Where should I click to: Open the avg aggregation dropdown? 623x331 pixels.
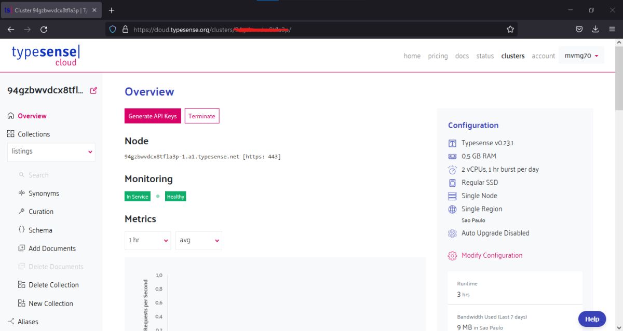pyautogui.click(x=199, y=241)
